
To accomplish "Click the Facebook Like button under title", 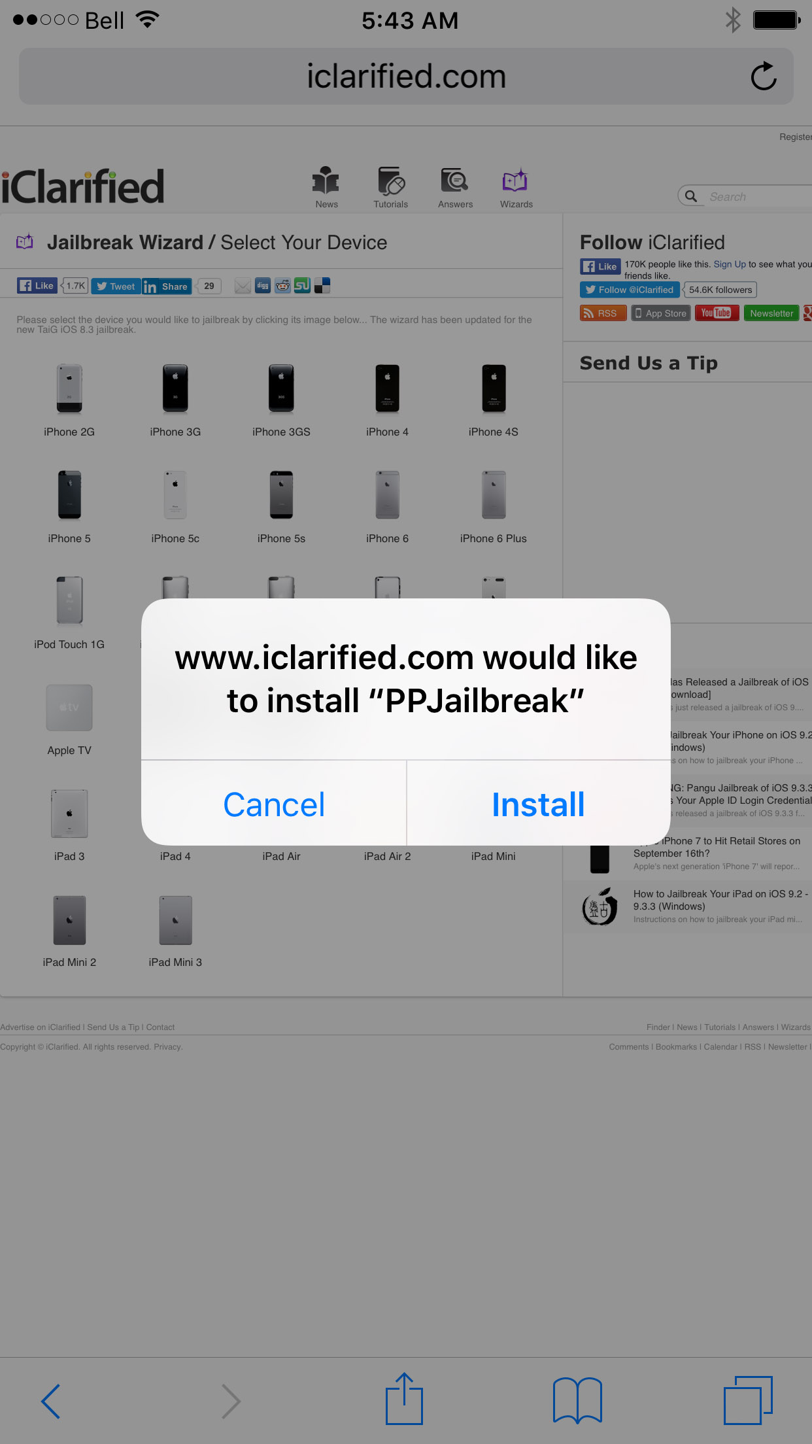I will (37, 286).
